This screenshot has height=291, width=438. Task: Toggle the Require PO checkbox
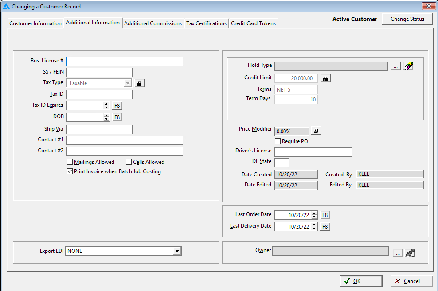[x=278, y=141]
